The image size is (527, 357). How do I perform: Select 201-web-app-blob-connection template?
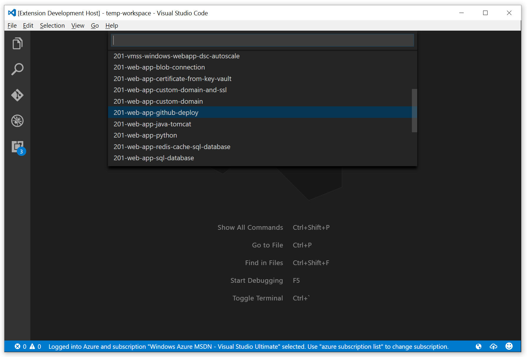260,67
